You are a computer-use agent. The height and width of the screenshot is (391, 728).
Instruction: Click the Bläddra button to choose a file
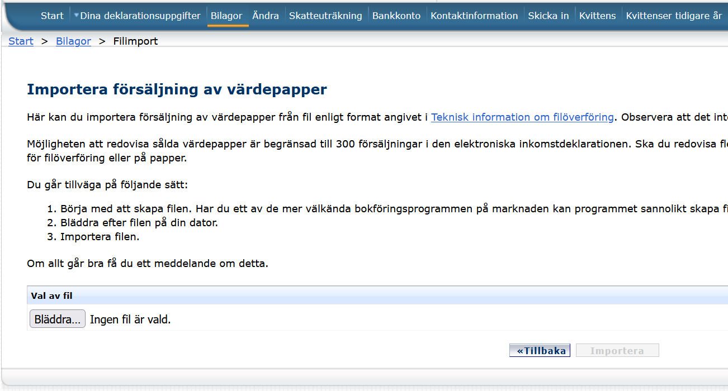(x=57, y=318)
